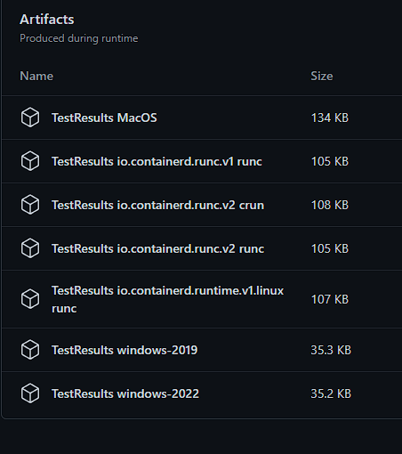Download the TestResults windows-2022 artifact

(x=125, y=393)
